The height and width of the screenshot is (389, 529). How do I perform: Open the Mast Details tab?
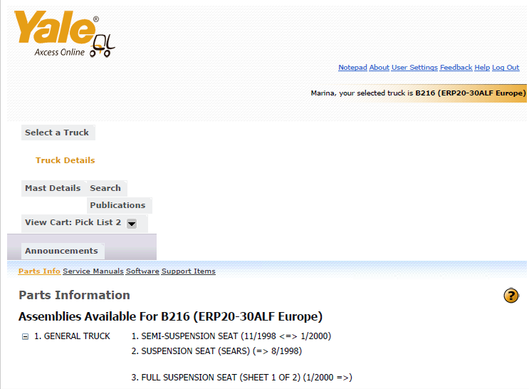click(x=53, y=188)
